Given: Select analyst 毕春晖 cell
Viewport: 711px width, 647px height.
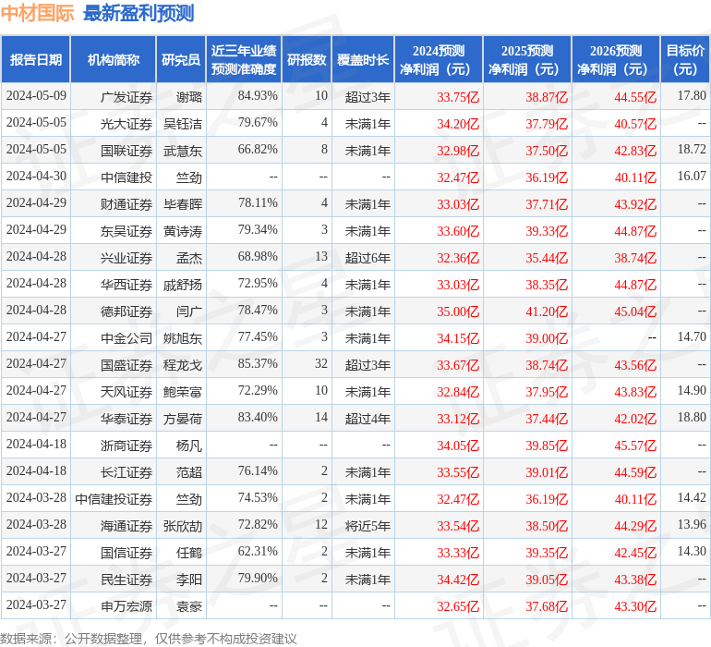Looking at the screenshot, I should (x=183, y=204).
